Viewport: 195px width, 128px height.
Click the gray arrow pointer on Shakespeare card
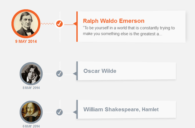coord(75,112)
